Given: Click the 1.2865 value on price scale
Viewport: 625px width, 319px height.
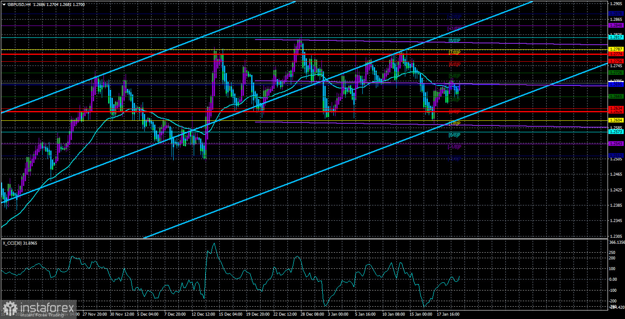Looking at the screenshot, I should coord(616,19).
